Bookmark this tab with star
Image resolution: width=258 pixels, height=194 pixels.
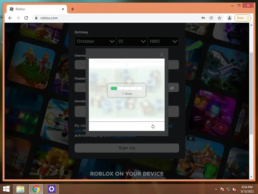(219, 18)
